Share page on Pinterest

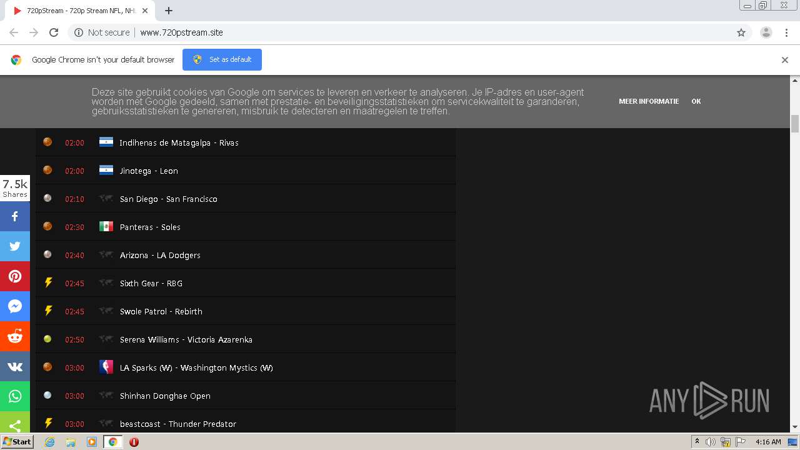[15, 276]
